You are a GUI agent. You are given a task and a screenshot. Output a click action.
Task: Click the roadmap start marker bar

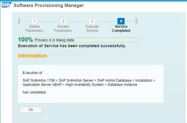pyautogui.click(x=19, y=21)
